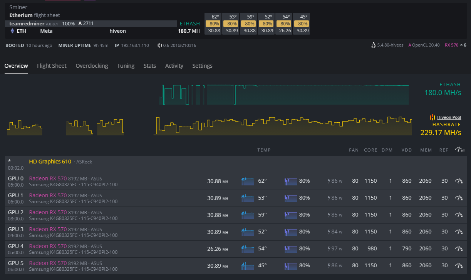
Task: Click the temperature graph icon for GPU 1
Action: [x=248, y=198]
